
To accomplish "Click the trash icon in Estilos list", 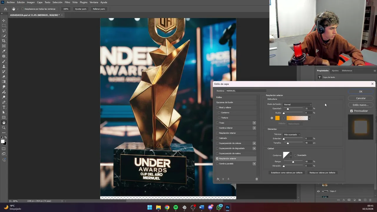I will tap(257, 179).
